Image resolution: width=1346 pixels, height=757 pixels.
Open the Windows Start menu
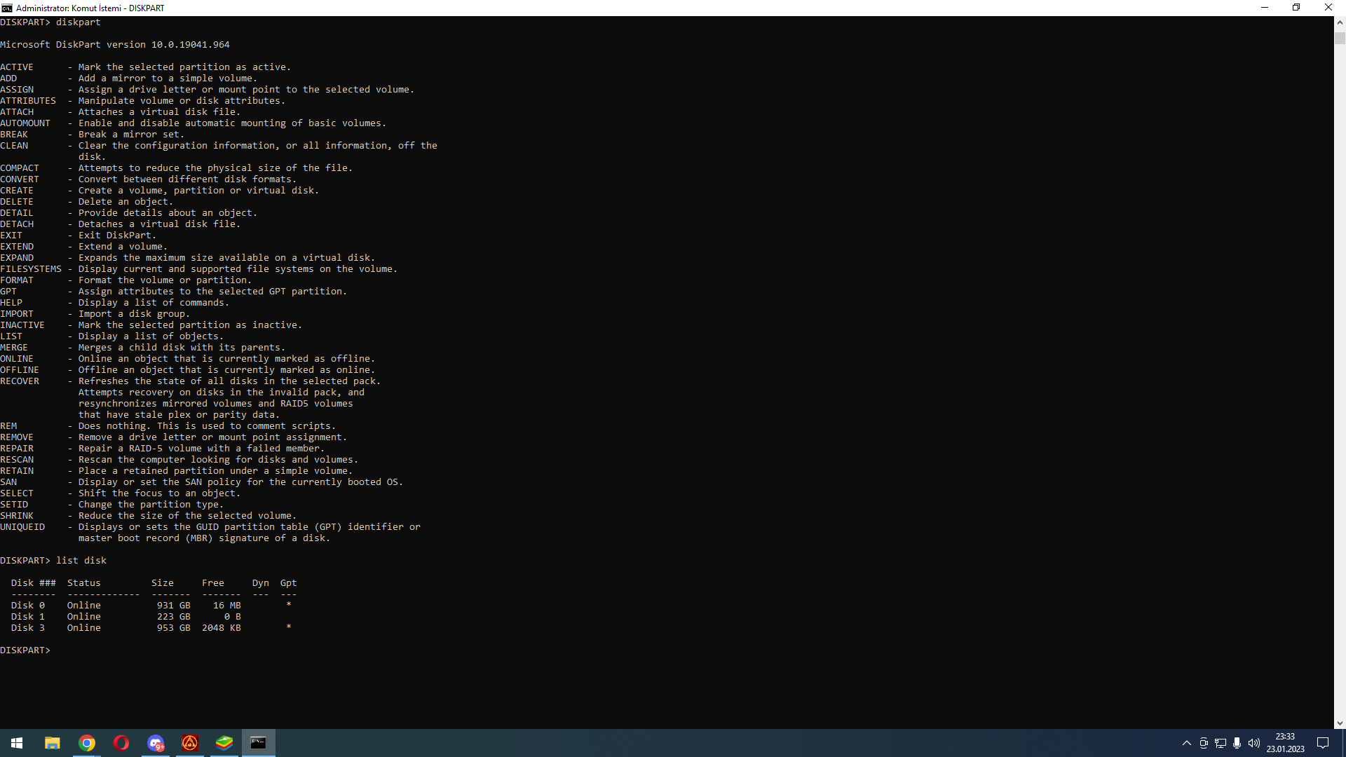pyautogui.click(x=17, y=743)
